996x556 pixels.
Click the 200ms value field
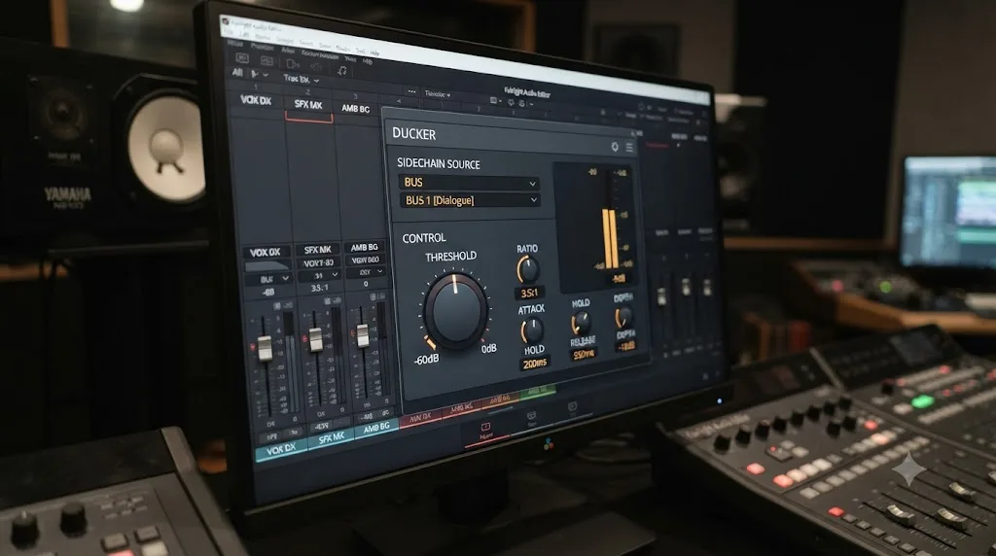point(534,363)
